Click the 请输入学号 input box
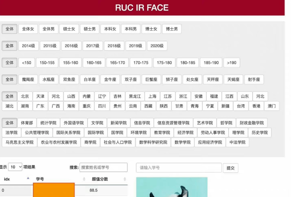 179,168
